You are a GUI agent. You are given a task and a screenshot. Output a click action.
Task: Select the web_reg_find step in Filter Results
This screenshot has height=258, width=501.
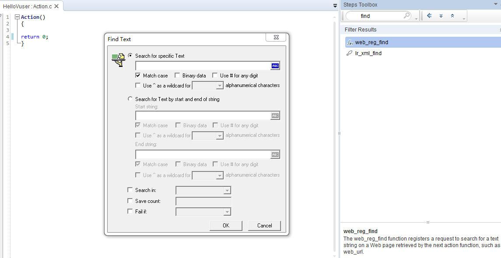click(x=371, y=42)
